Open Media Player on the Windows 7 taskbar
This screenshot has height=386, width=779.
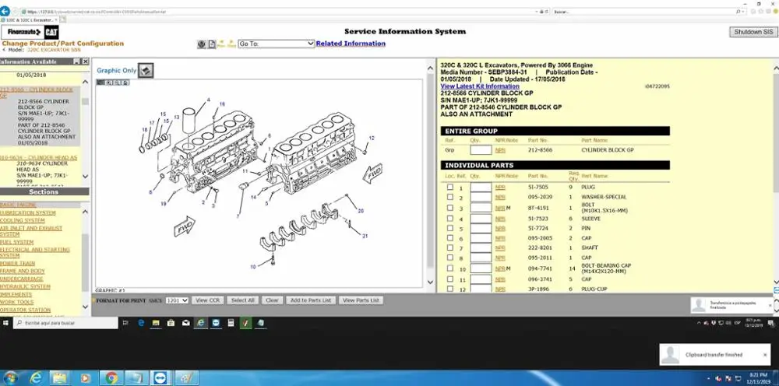point(86,378)
